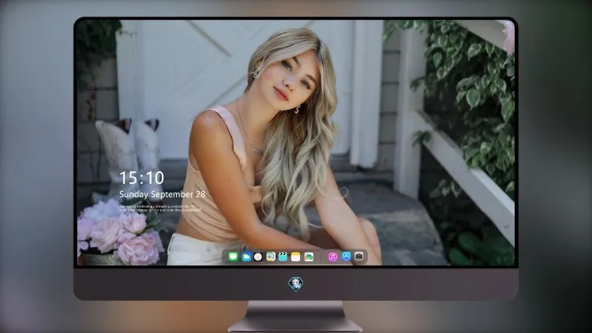Open the Clock app in the dock
The height and width of the screenshot is (333, 592).
pos(258,256)
